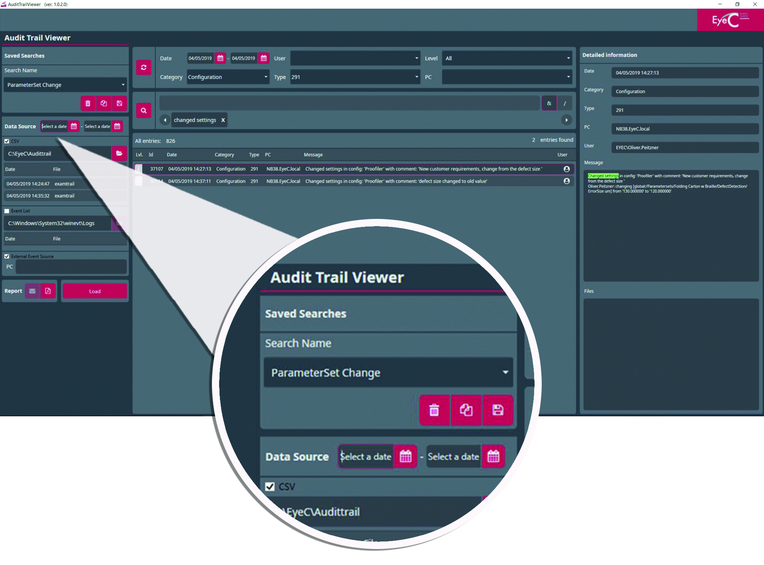Enable the Event List checkbox
The image size is (764, 565).
7,211
